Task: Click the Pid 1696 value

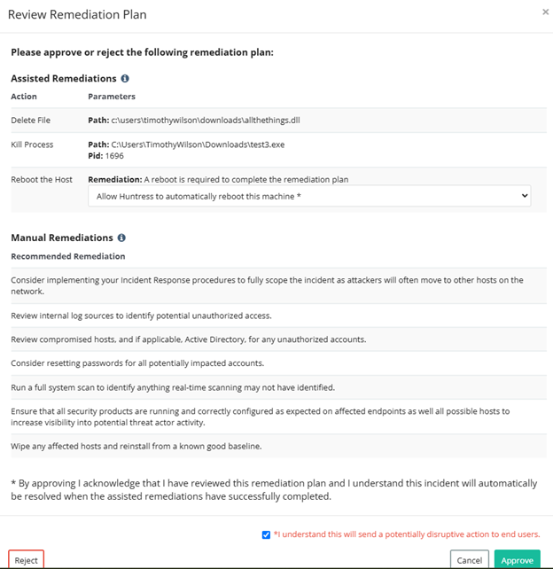Action: 115,155
